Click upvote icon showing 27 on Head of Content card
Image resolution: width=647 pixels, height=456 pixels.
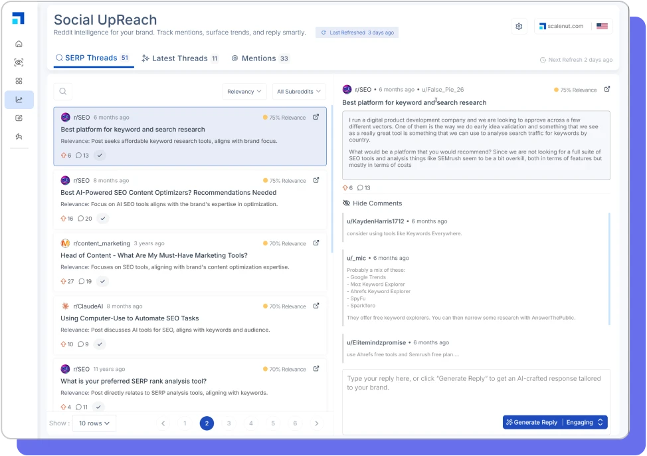(x=64, y=281)
